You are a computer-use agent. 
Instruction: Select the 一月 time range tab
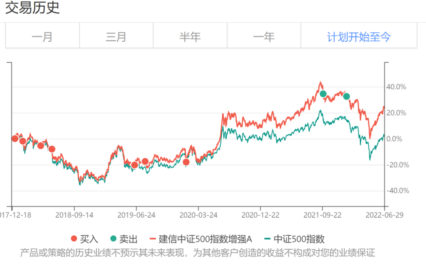42,36
